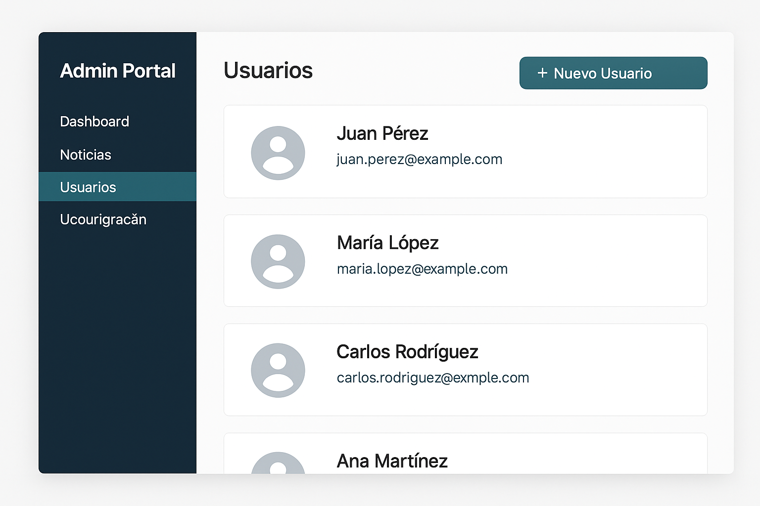The width and height of the screenshot is (760, 506).
Task: Select the highlighted Usuarios sidebar item
Action: [x=88, y=187]
